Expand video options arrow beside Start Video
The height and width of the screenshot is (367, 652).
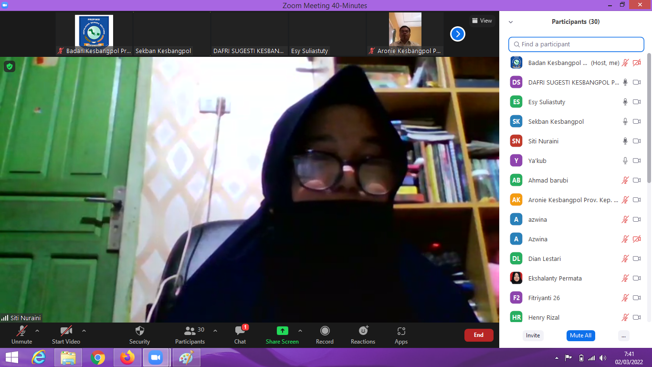click(x=84, y=331)
